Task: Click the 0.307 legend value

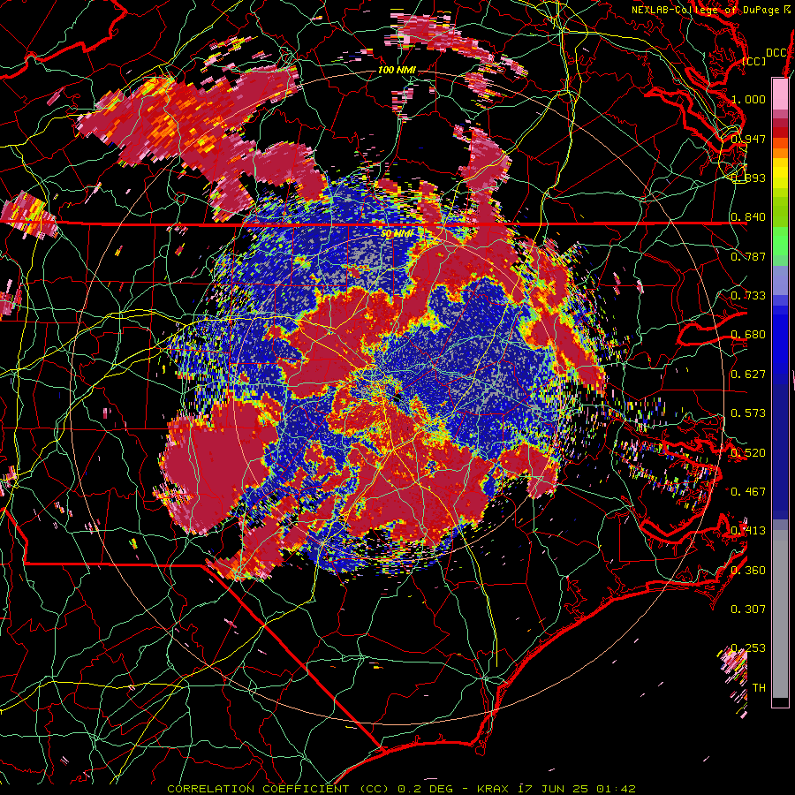Action: point(748,609)
